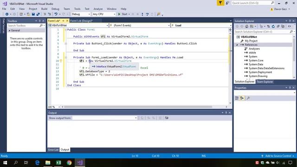Open the Start button dropdown arrow
Screen dimensions: 297x167
[x=129, y=14]
